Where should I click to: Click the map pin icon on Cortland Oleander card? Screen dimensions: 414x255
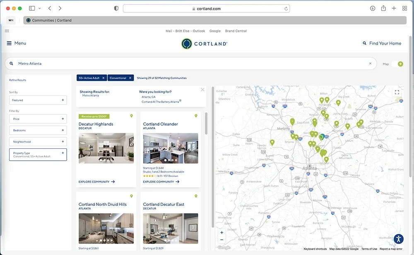click(x=196, y=116)
